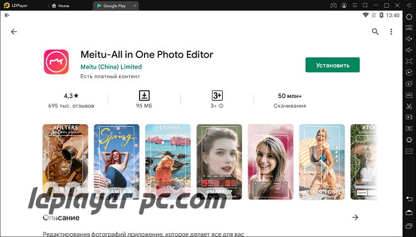Install the app with Установить button
Screen dimensions: 416x237
coord(332,65)
